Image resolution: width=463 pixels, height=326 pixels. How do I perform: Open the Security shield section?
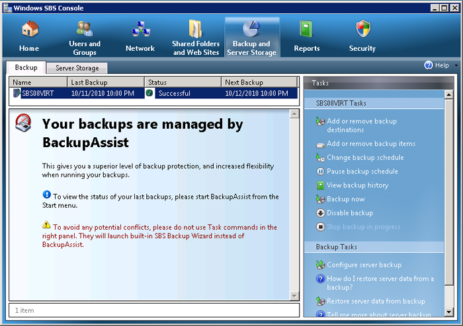362,30
